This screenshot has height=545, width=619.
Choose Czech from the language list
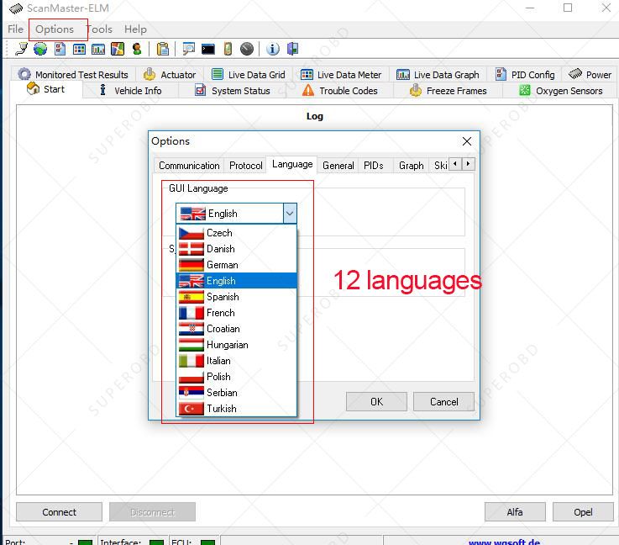(237, 233)
